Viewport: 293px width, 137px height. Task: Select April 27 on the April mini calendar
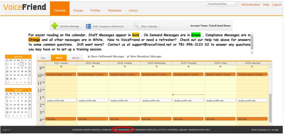pos(29,75)
